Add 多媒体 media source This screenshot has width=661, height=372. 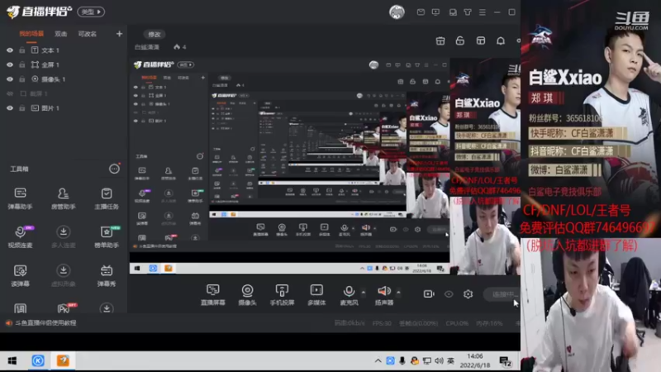316,294
